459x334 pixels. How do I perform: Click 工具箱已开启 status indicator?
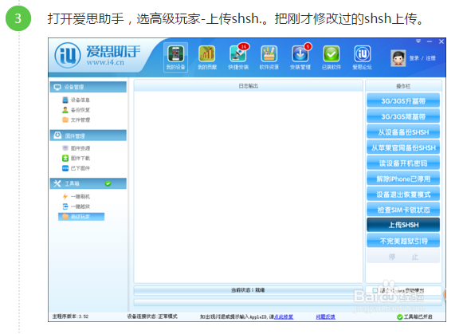pyautogui.click(x=414, y=316)
